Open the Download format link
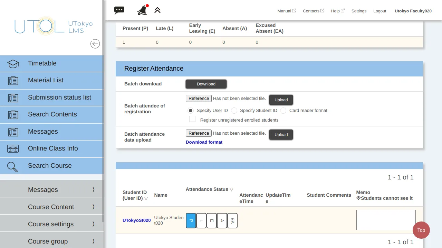 point(204,142)
